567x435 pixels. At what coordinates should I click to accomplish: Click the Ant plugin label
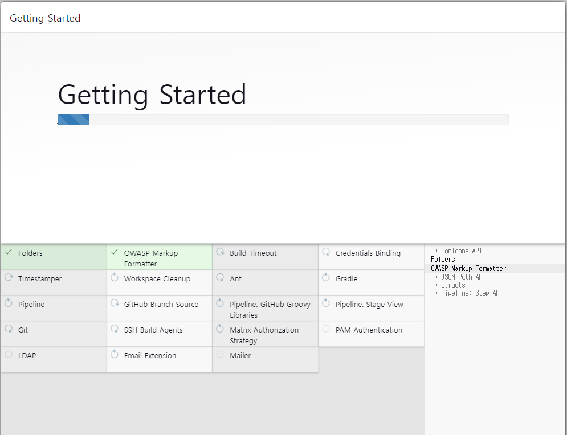(236, 279)
